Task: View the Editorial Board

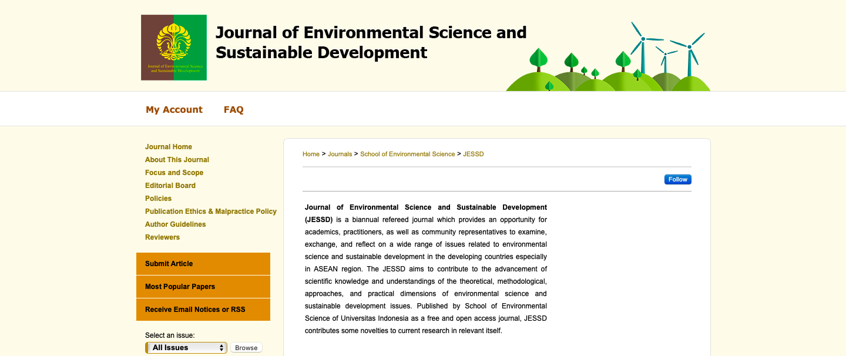Action: pos(170,186)
